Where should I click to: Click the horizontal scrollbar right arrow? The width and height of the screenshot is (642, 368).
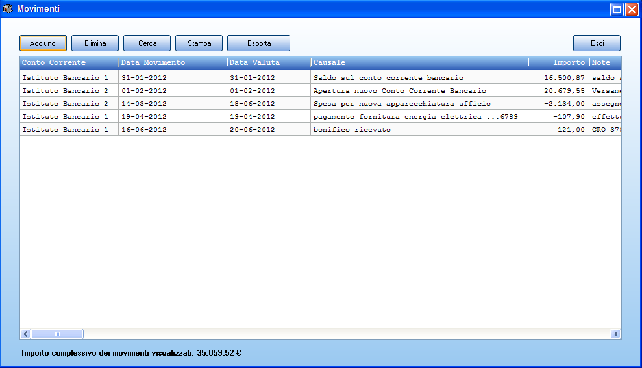point(615,334)
